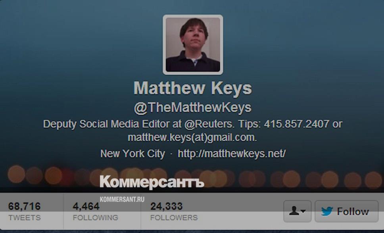This screenshot has height=233, width=384.
Task: Open the @TheMatthewKeys handle
Action: tap(193, 108)
